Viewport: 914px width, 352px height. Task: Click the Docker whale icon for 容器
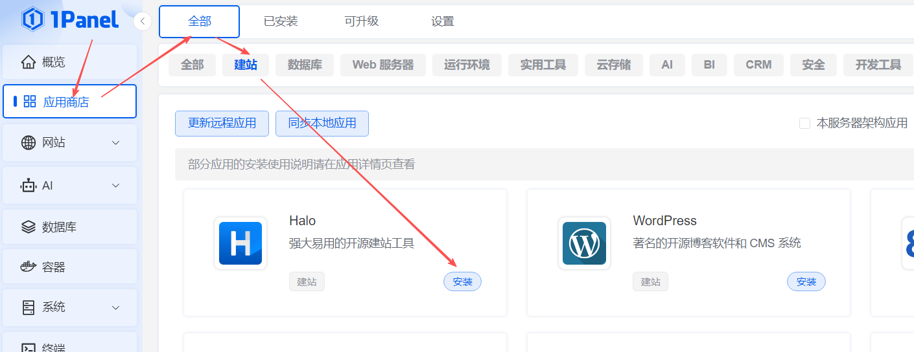pos(29,267)
